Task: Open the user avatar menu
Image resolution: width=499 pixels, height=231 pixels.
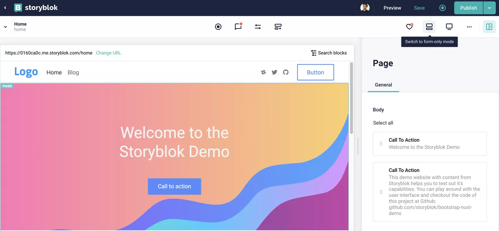Action: (365, 8)
